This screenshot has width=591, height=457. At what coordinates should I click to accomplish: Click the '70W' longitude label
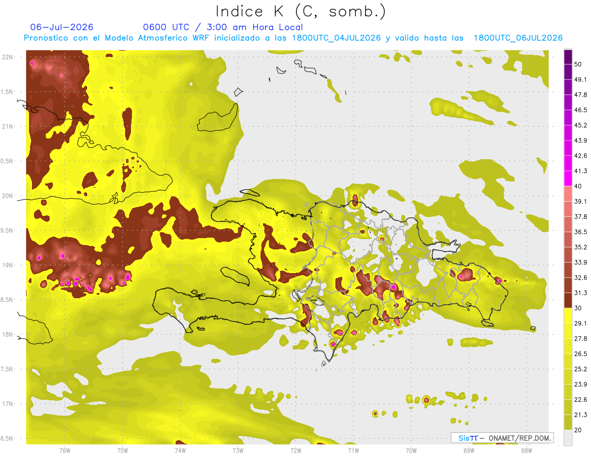point(411,451)
